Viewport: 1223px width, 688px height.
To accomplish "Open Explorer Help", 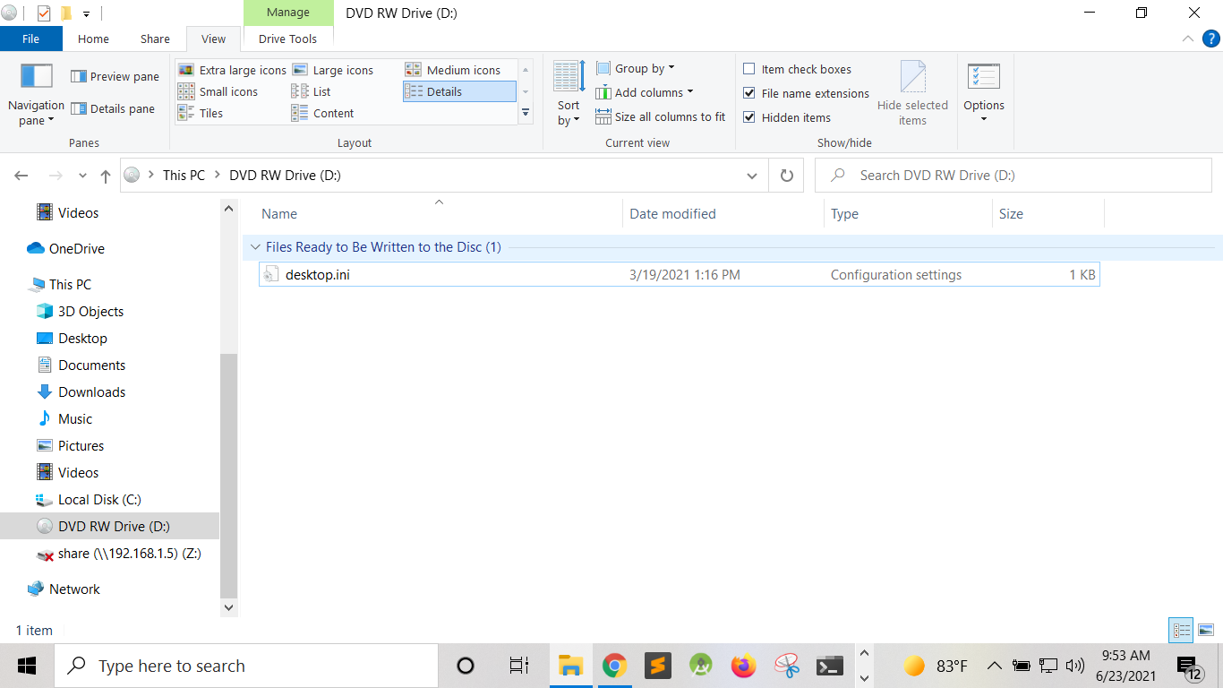I will pos(1210,39).
